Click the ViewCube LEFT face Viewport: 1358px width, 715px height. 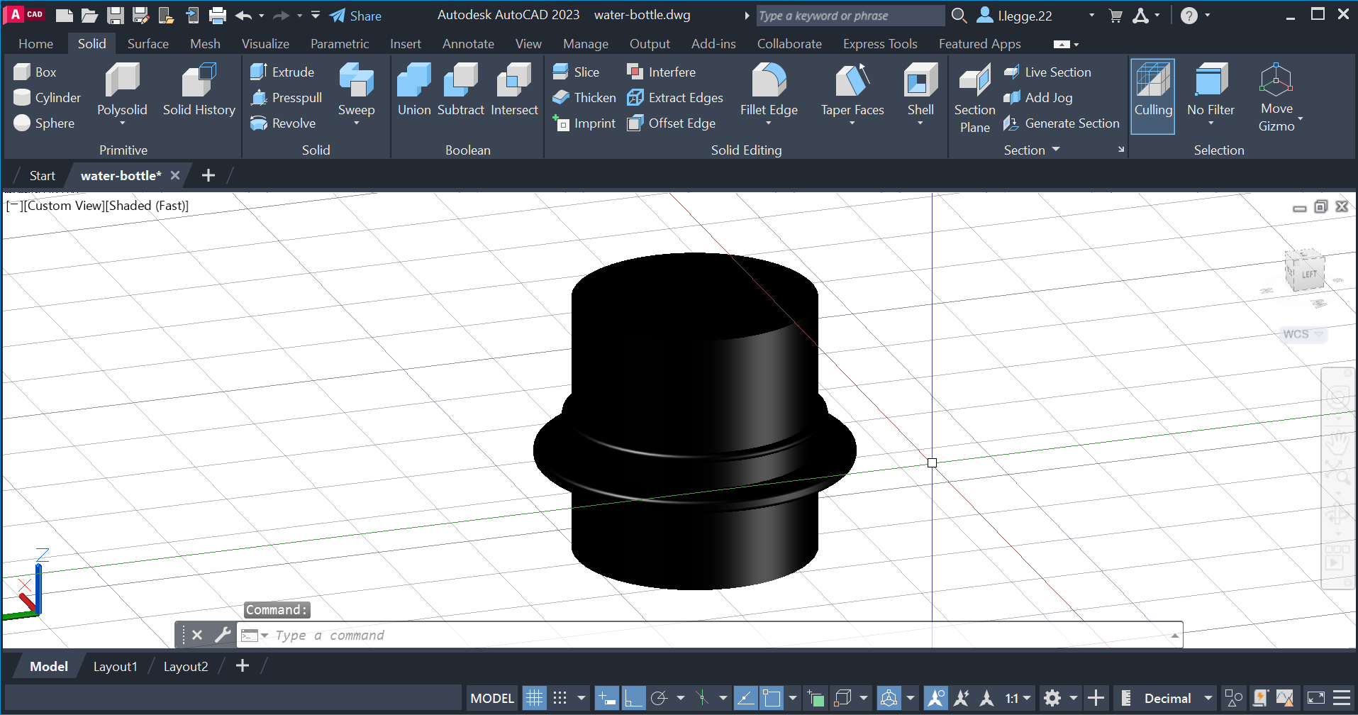click(x=1308, y=275)
